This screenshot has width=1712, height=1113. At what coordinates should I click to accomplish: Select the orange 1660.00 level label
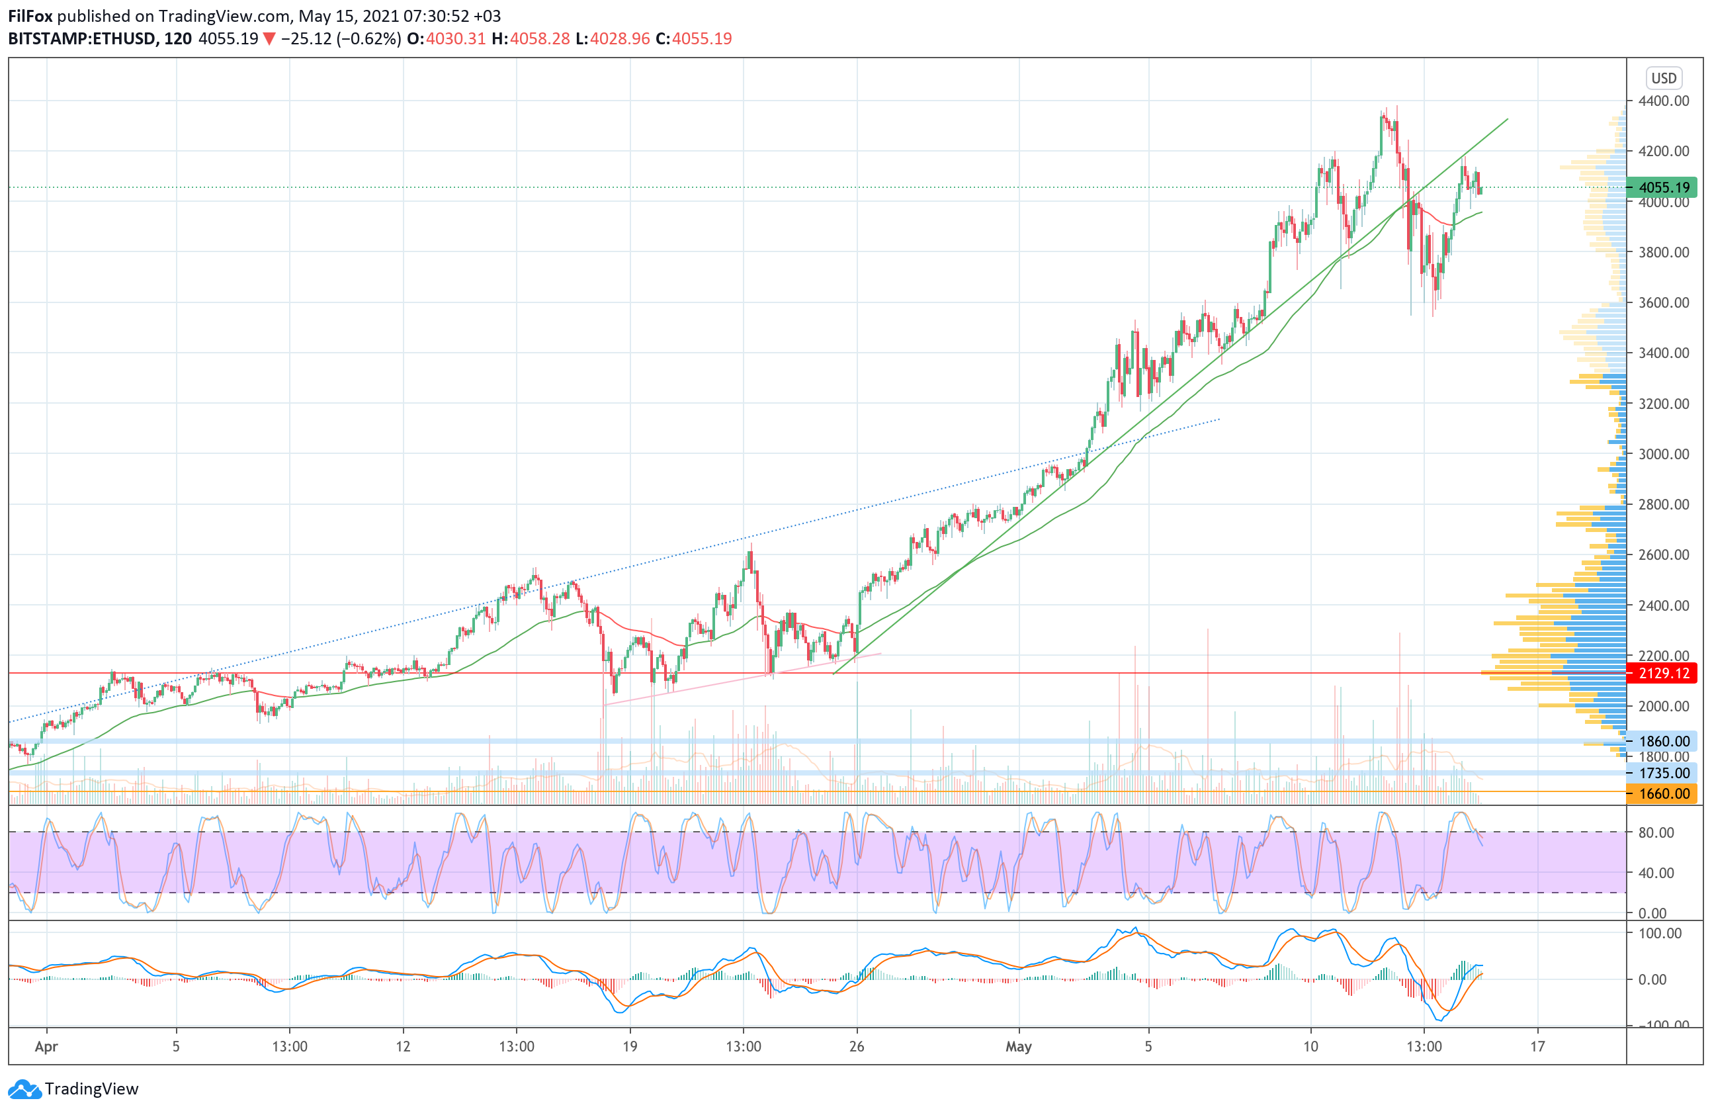click(x=1663, y=793)
